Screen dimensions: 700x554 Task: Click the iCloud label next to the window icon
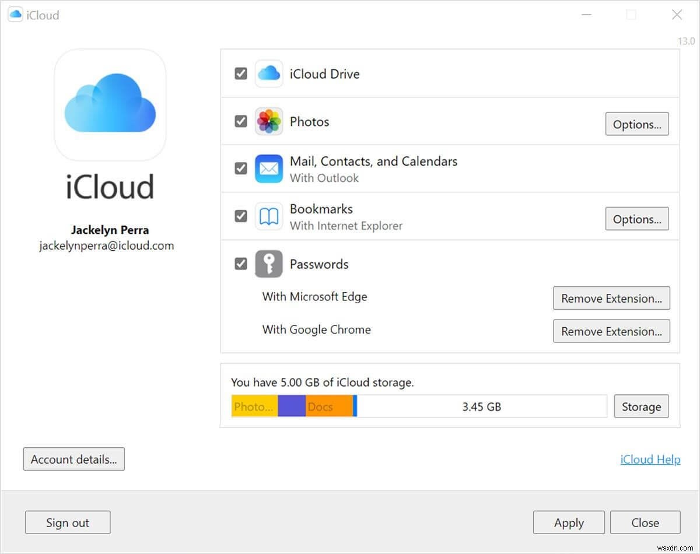tap(42, 15)
